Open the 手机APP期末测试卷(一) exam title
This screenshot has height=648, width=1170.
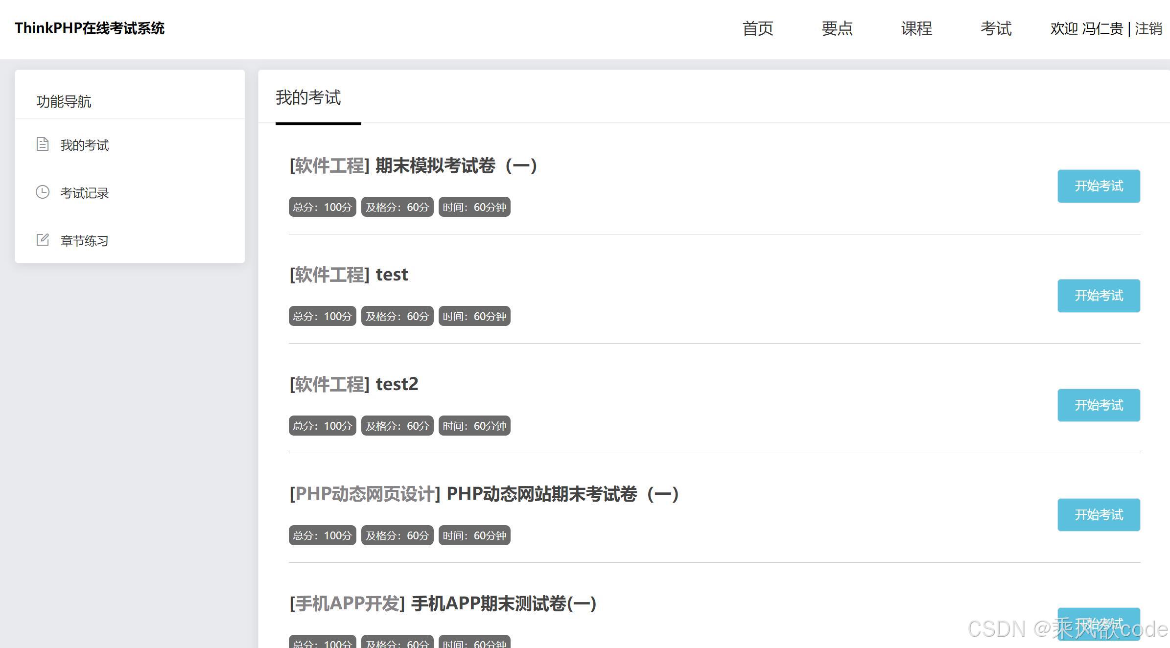click(503, 603)
